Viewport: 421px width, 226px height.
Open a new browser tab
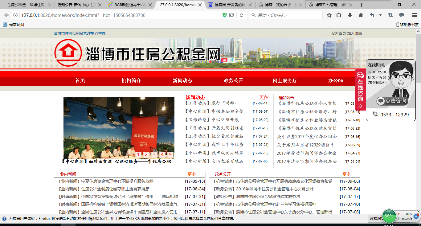[362, 5]
